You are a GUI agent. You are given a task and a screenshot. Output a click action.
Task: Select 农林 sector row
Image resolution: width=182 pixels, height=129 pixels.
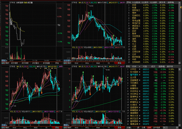(152, 5)
